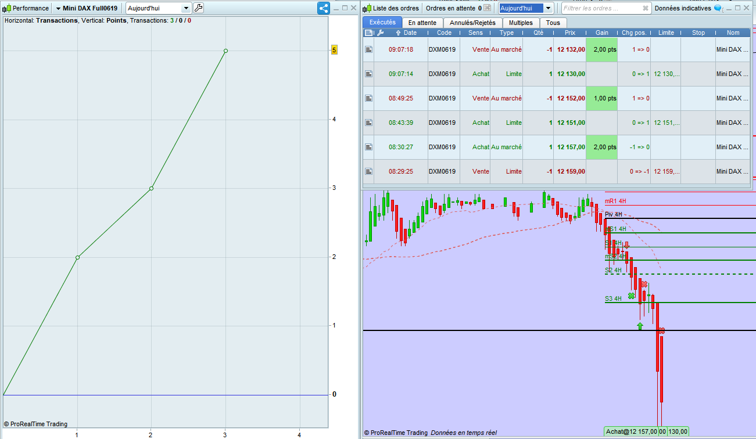
Task: Click price 12 151,00 in orders table
Action: (571, 123)
